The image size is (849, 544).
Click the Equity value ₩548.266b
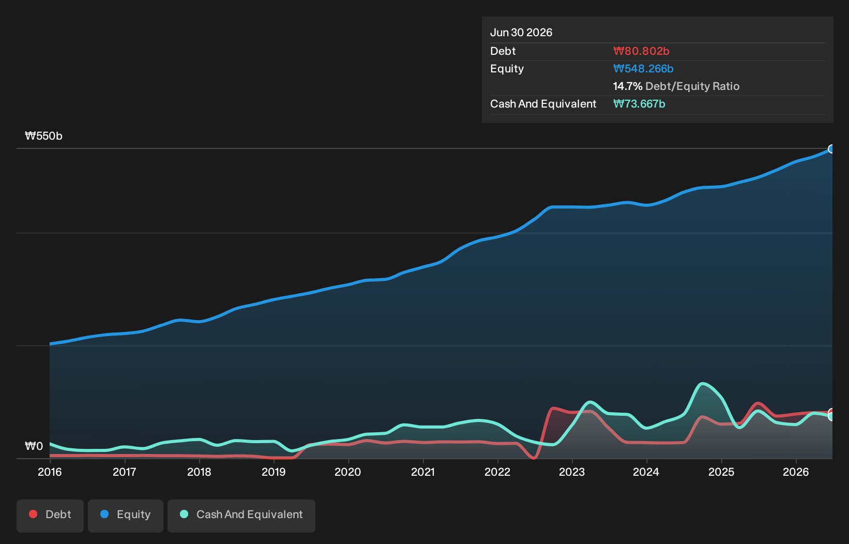tap(643, 69)
